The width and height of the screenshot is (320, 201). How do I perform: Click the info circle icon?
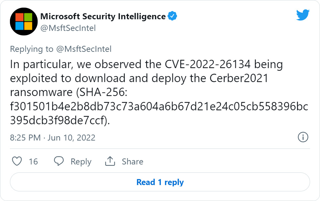(303, 137)
